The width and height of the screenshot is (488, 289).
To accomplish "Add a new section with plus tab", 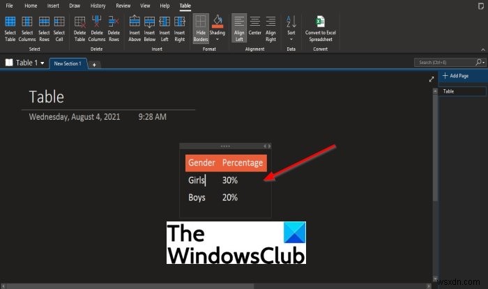I will [x=94, y=65].
